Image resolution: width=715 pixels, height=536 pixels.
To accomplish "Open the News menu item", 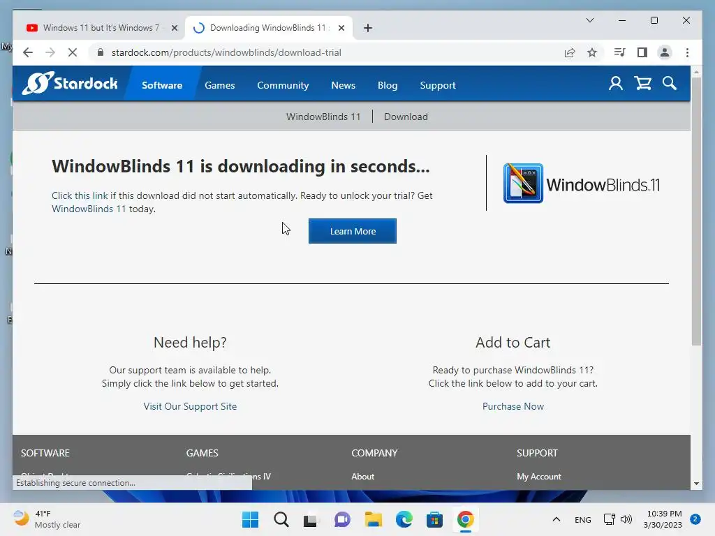I will [343, 85].
